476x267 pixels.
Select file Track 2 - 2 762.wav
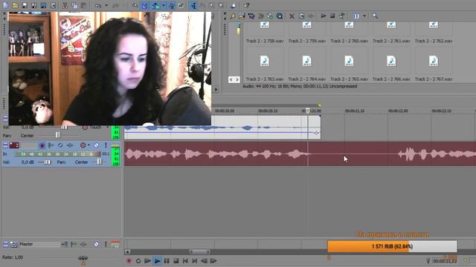coord(434,33)
